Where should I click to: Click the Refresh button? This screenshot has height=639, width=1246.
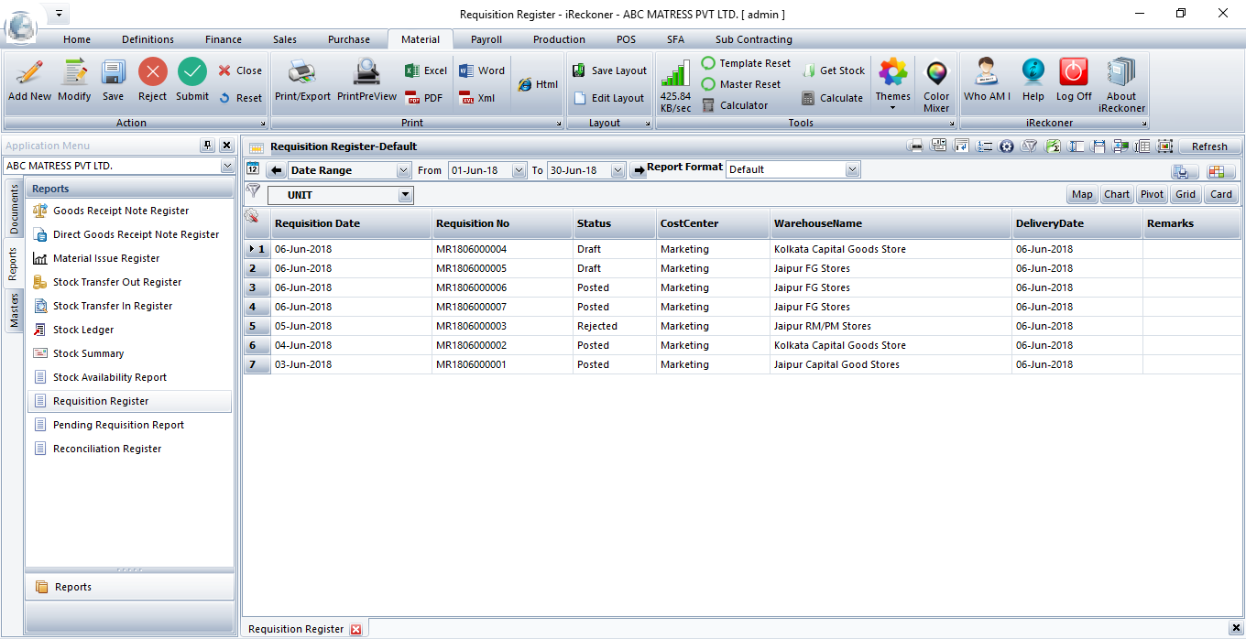1209,146
